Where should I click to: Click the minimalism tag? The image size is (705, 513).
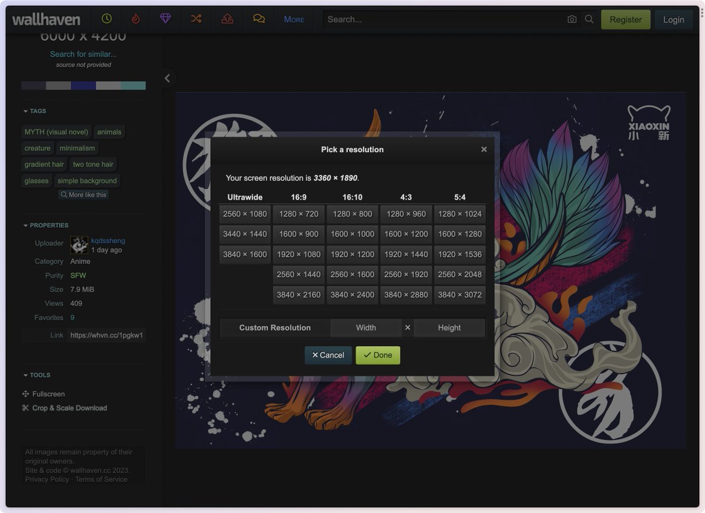tap(78, 148)
